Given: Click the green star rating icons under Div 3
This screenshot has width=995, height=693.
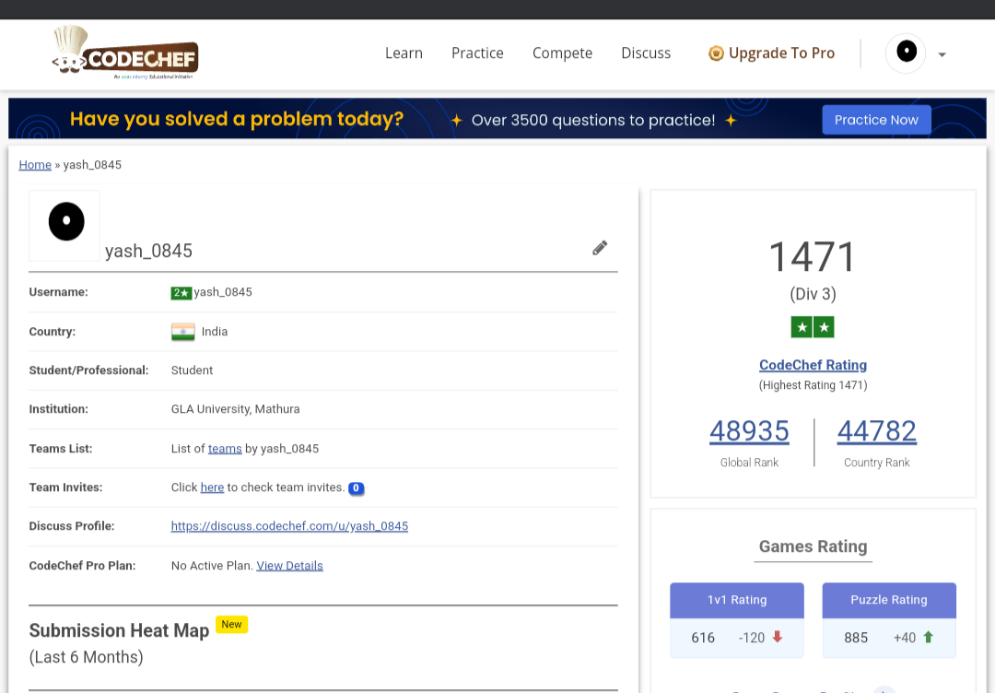Looking at the screenshot, I should 812,327.
